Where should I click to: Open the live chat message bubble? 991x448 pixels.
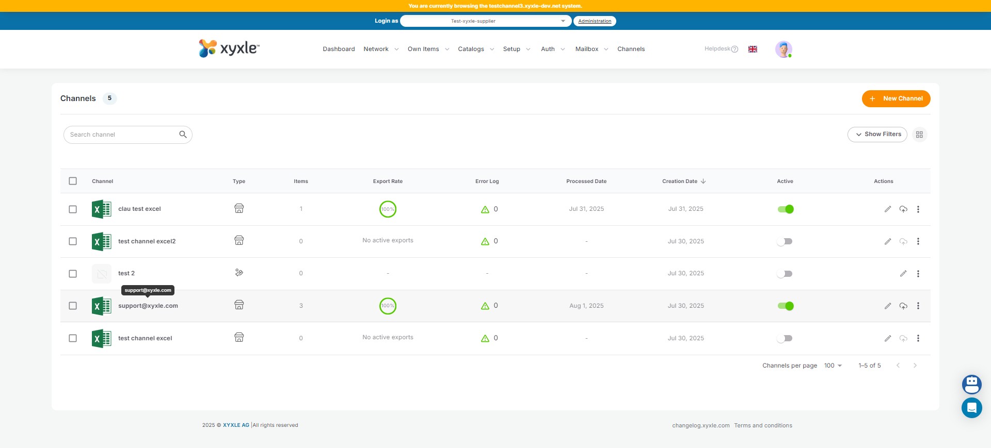pyautogui.click(x=971, y=408)
